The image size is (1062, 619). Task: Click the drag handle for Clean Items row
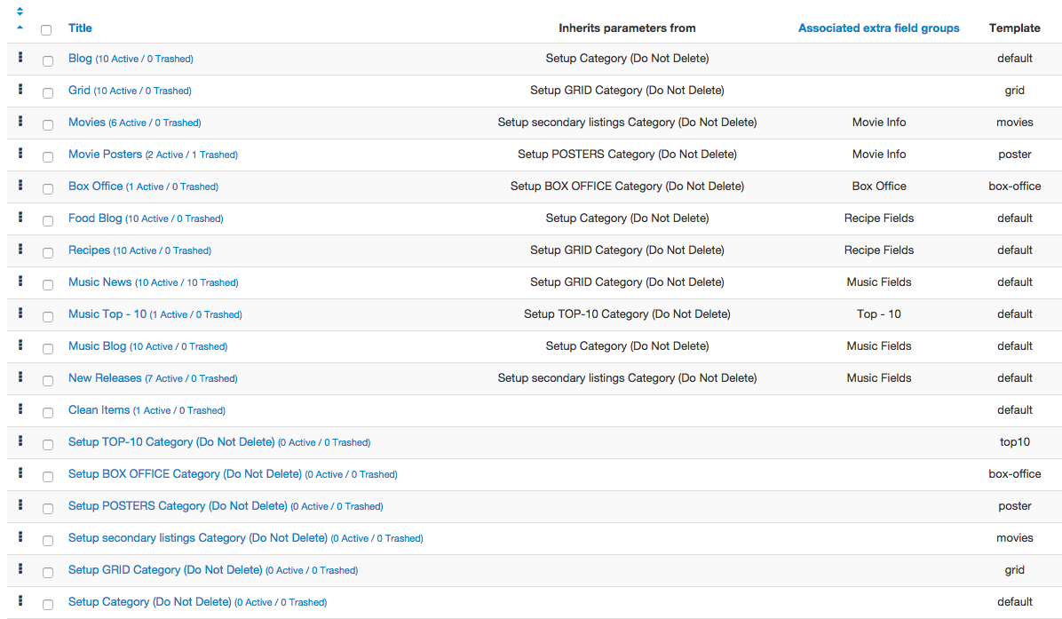(x=20, y=409)
